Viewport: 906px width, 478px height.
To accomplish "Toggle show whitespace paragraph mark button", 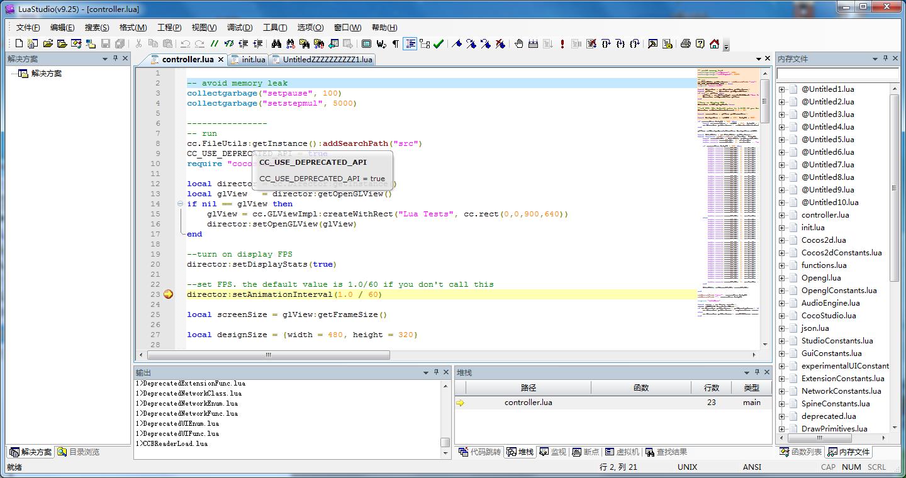I will coord(395,43).
